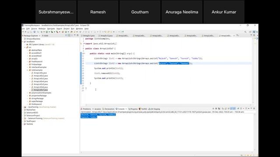Click the green Run button in toolbar
The height and width of the screenshot is (157, 280).
(x=47, y=32)
